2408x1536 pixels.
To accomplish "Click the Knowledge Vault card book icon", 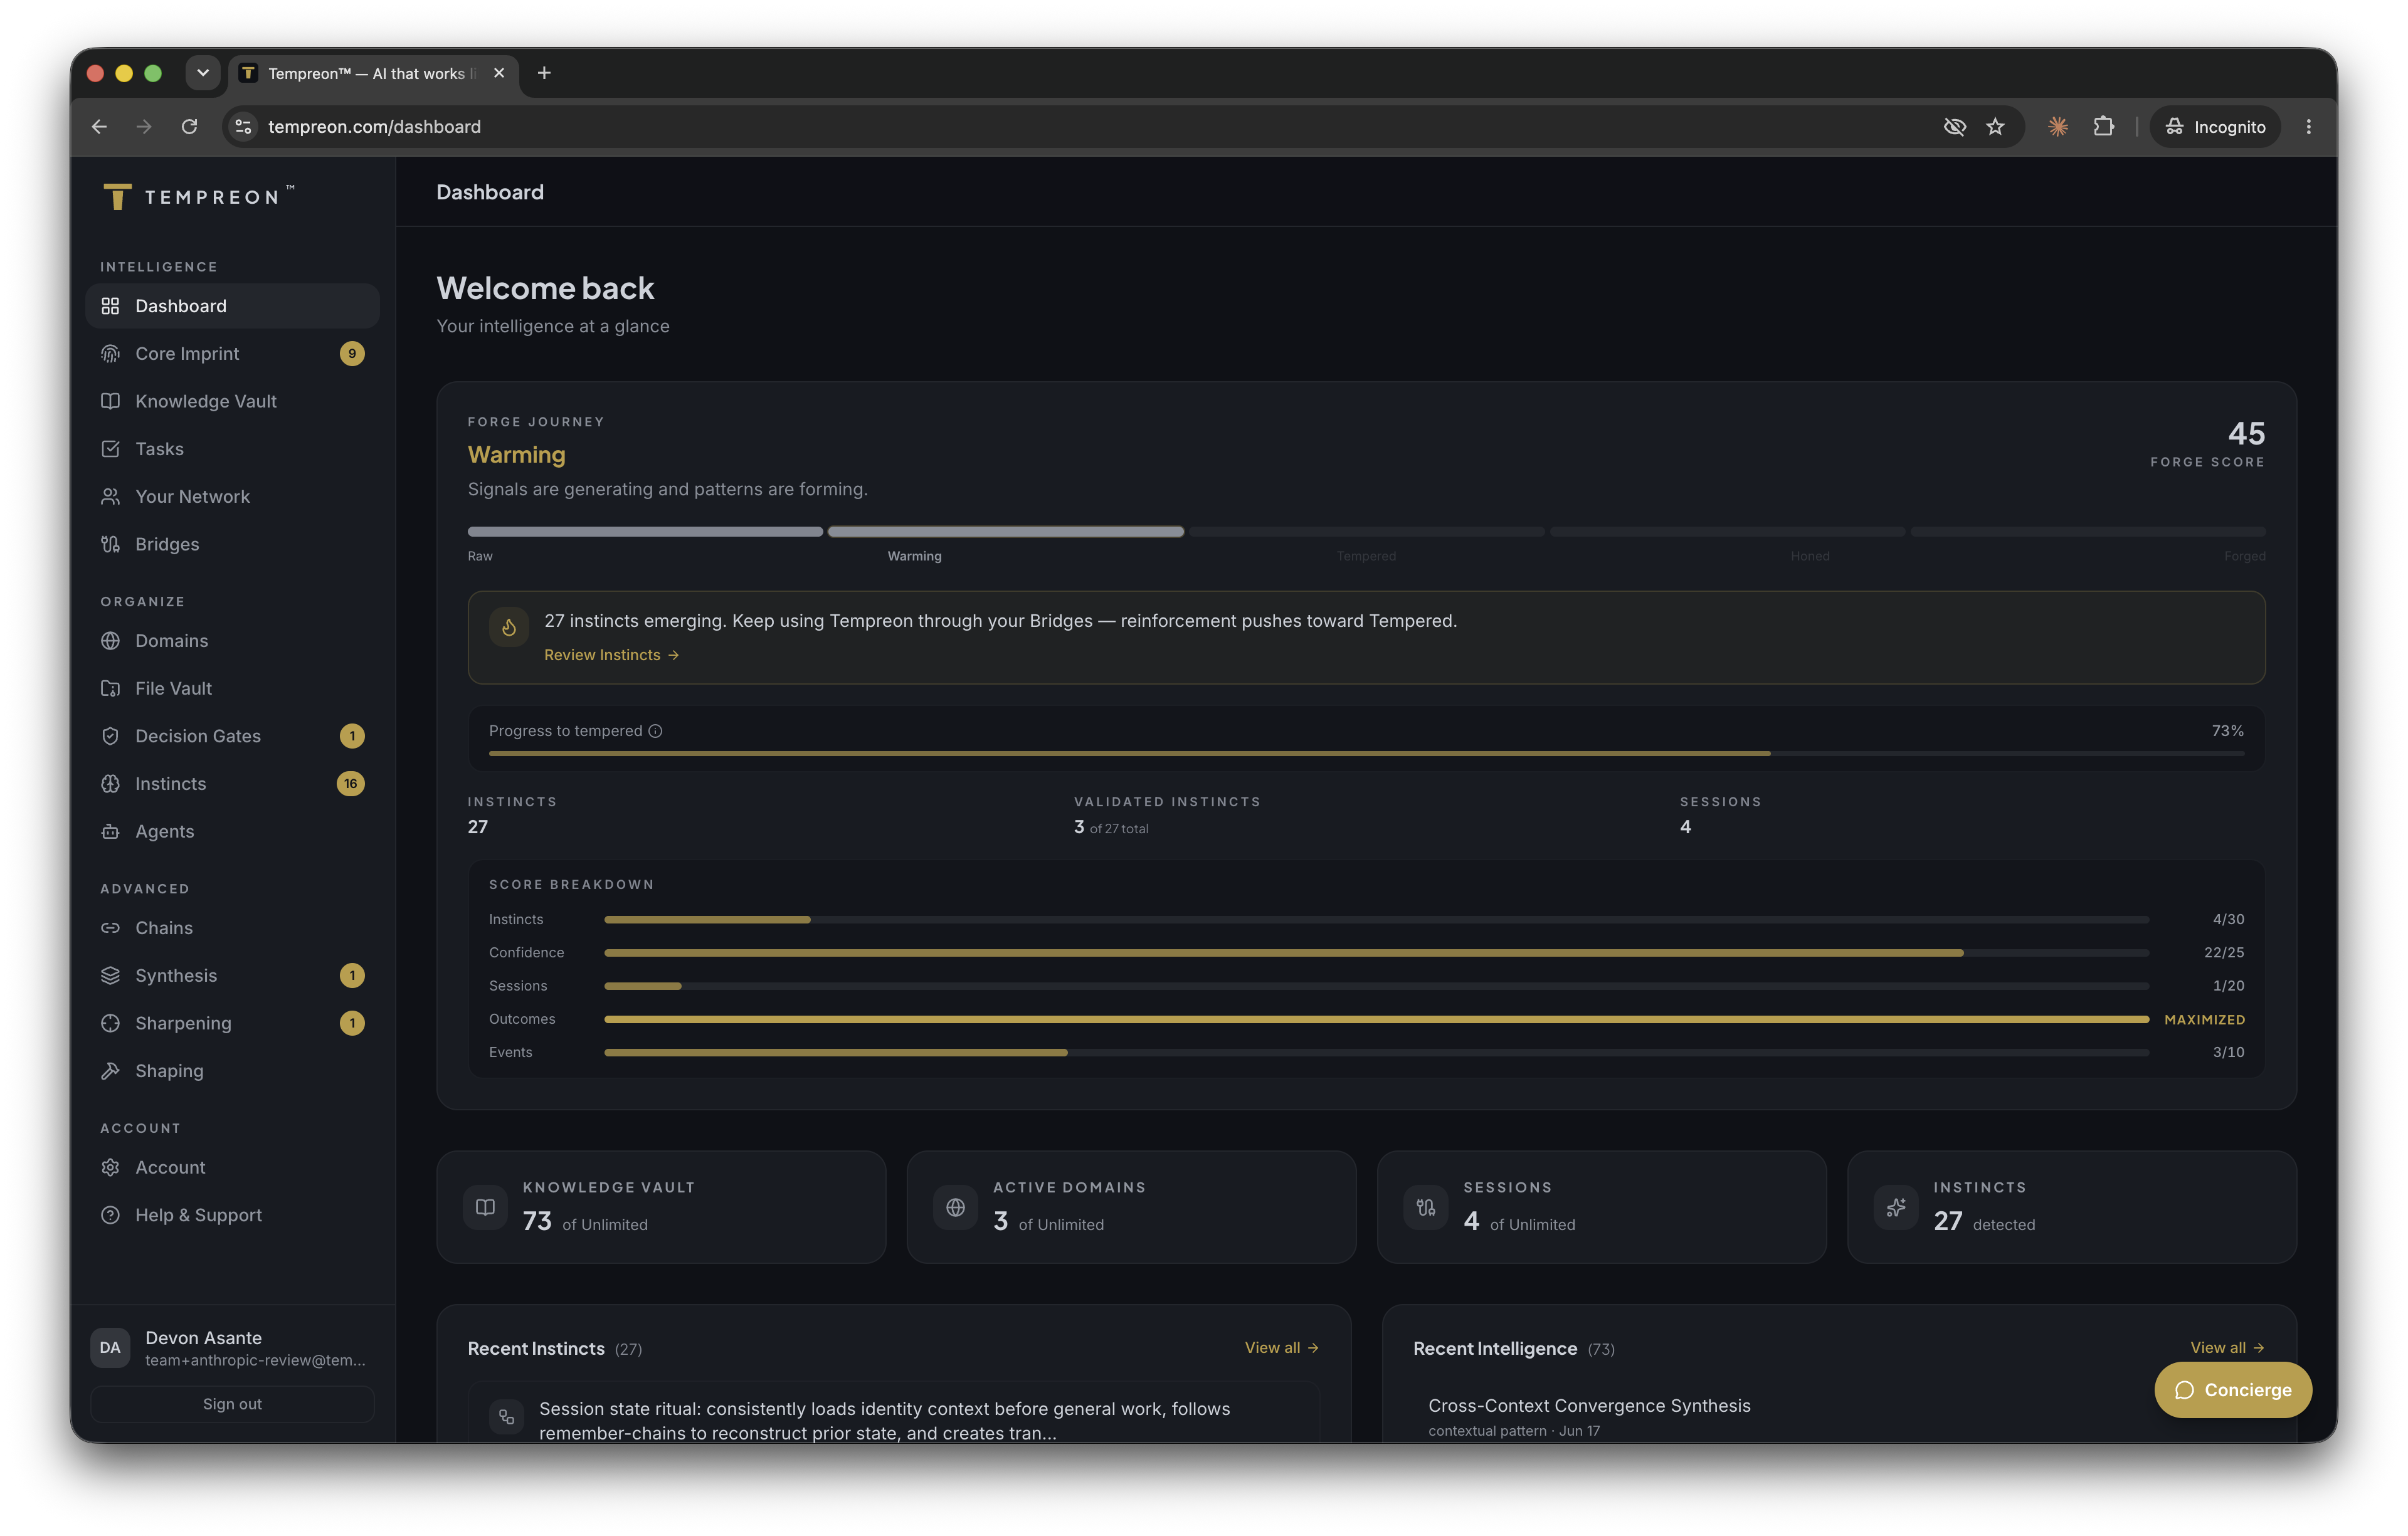I will (x=485, y=1207).
